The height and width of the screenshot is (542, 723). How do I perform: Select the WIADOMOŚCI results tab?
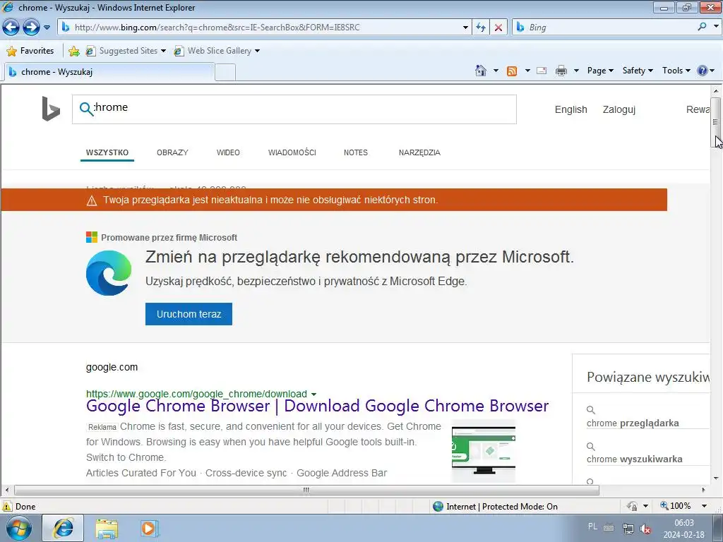tap(292, 152)
